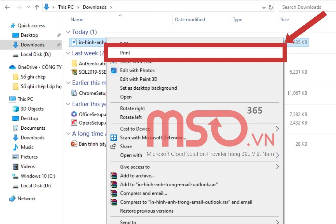Viewport: 336px width, 224px height.
Task: Click the WinRAR icon beside Compress and email
Action: [114, 193]
